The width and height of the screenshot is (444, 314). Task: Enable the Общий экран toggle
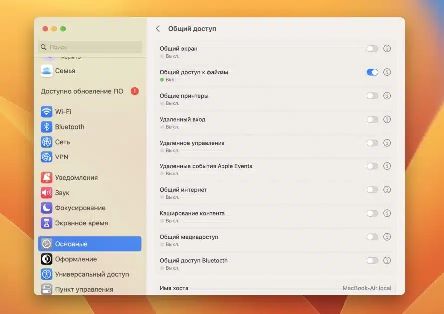pyautogui.click(x=372, y=48)
